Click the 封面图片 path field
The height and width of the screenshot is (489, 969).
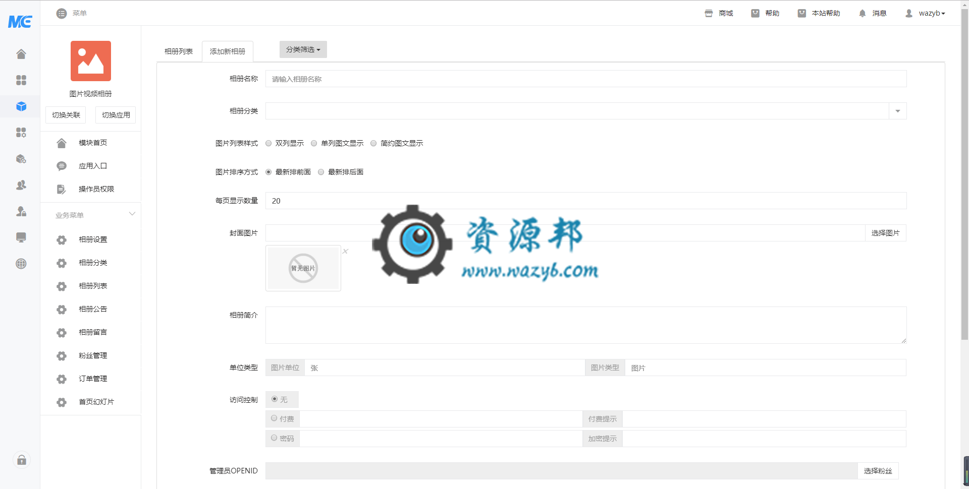565,233
